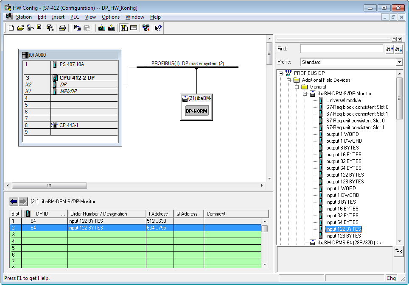Click the search downward binoculars icon
The height and width of the screenshot is (285, 409).
point(398,50)
